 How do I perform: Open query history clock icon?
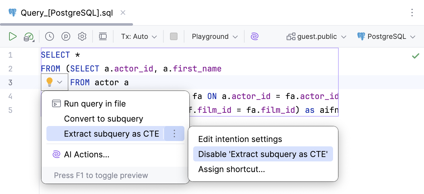tap(49, 37)
